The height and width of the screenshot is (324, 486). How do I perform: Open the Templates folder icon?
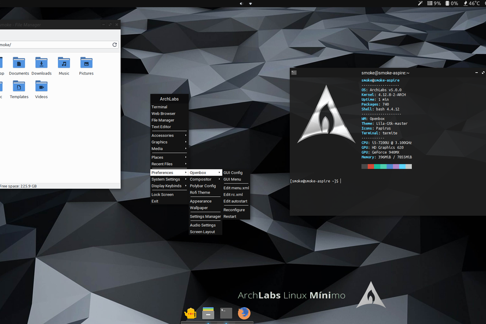pos(19,87)
